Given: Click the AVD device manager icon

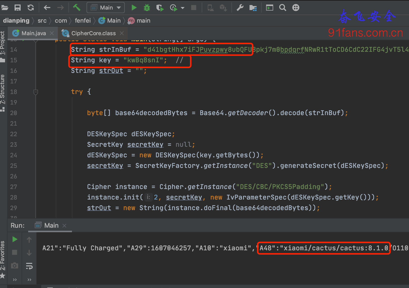Looking at the screenshot, I should coord(211,8).
